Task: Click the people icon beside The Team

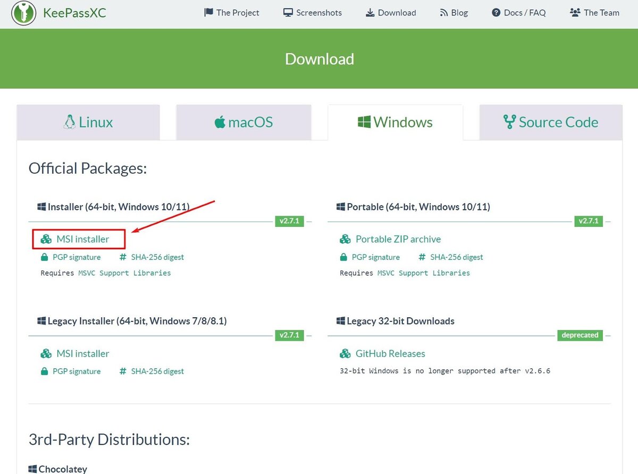Action: (575, 12)
